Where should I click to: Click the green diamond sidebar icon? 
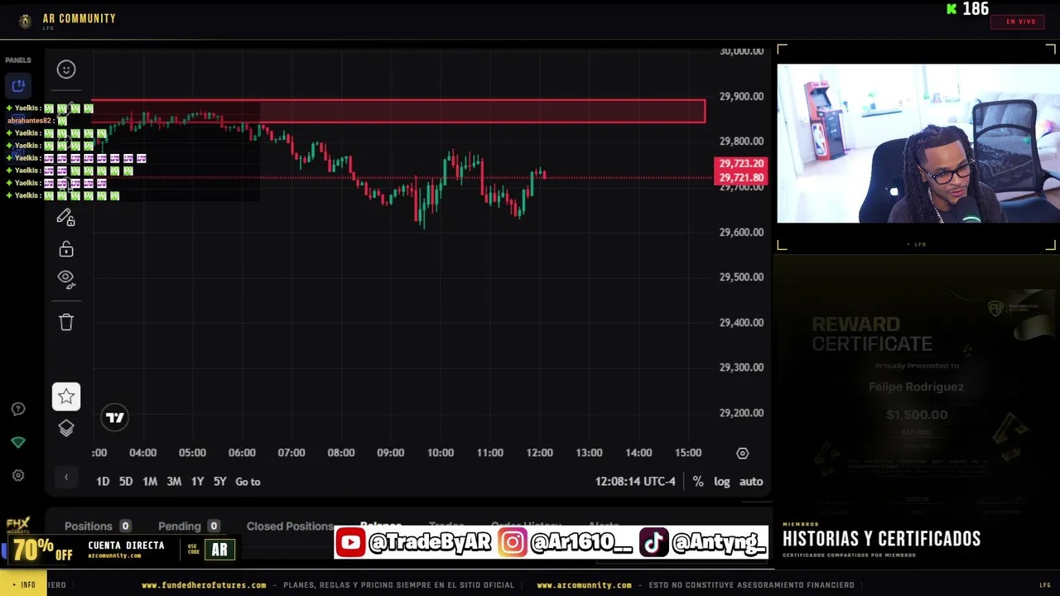pyautogui.click(x=18, y=442)
